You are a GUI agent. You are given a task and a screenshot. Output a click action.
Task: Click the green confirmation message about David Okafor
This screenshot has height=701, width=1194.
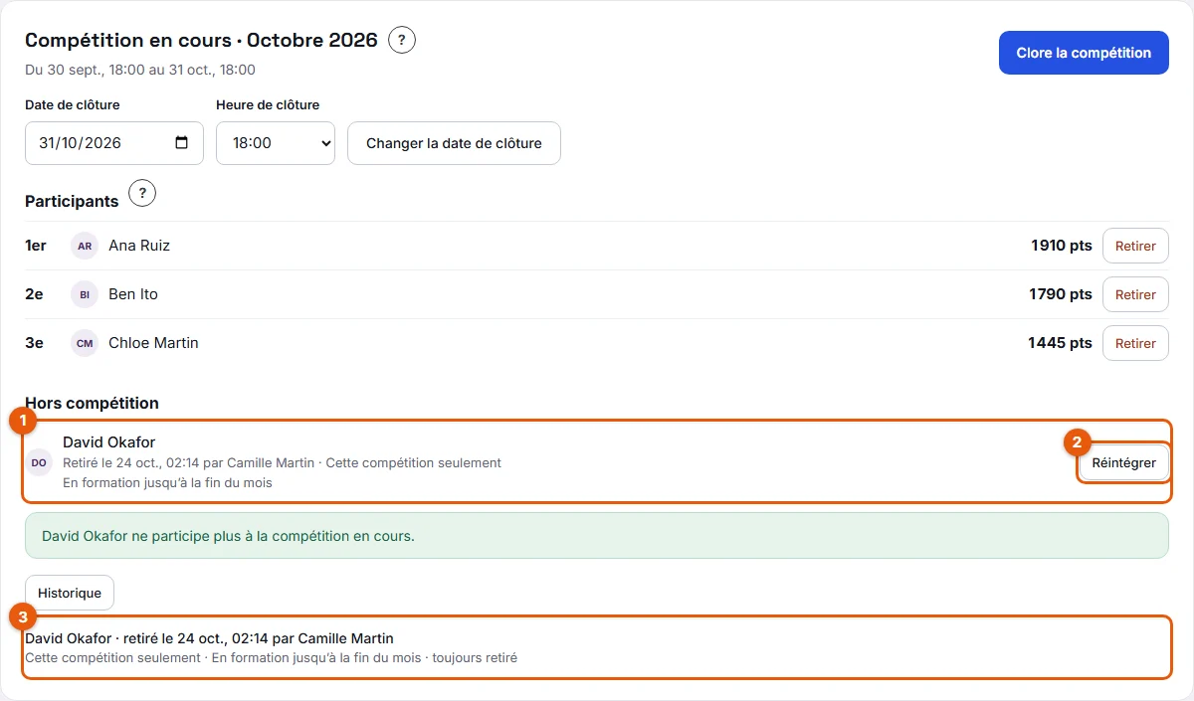pyautogui.click(x=597, y=536)
